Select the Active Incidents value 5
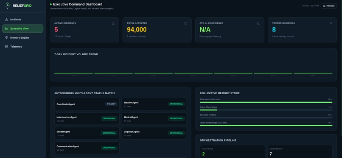Screen dimensions: 342x158 point(56,30)
